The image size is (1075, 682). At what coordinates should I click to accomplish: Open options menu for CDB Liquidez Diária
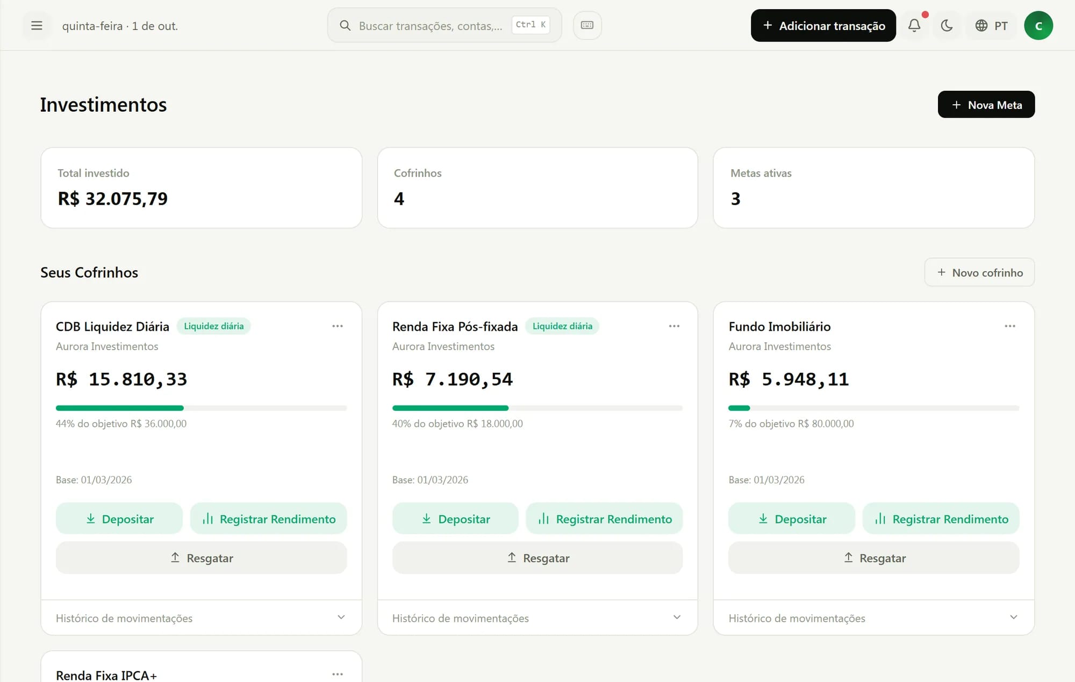pos(338,326)
